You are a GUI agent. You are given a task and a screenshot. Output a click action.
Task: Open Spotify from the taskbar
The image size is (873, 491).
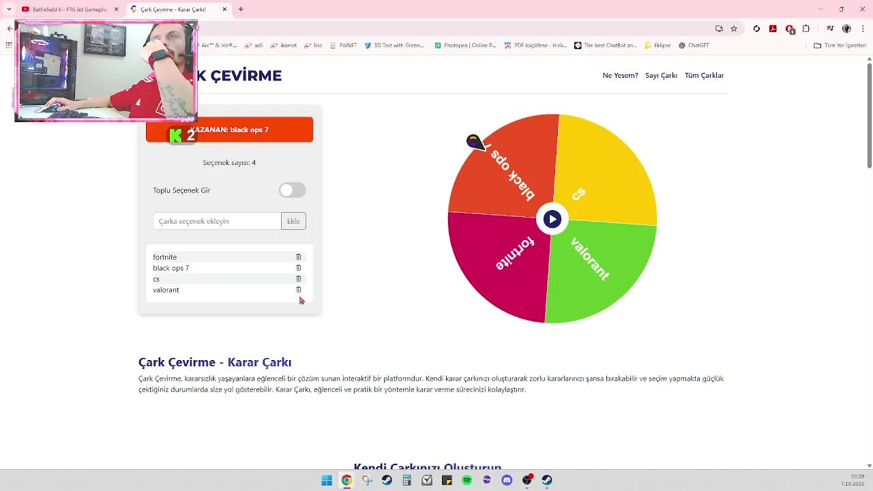(467, 480)
